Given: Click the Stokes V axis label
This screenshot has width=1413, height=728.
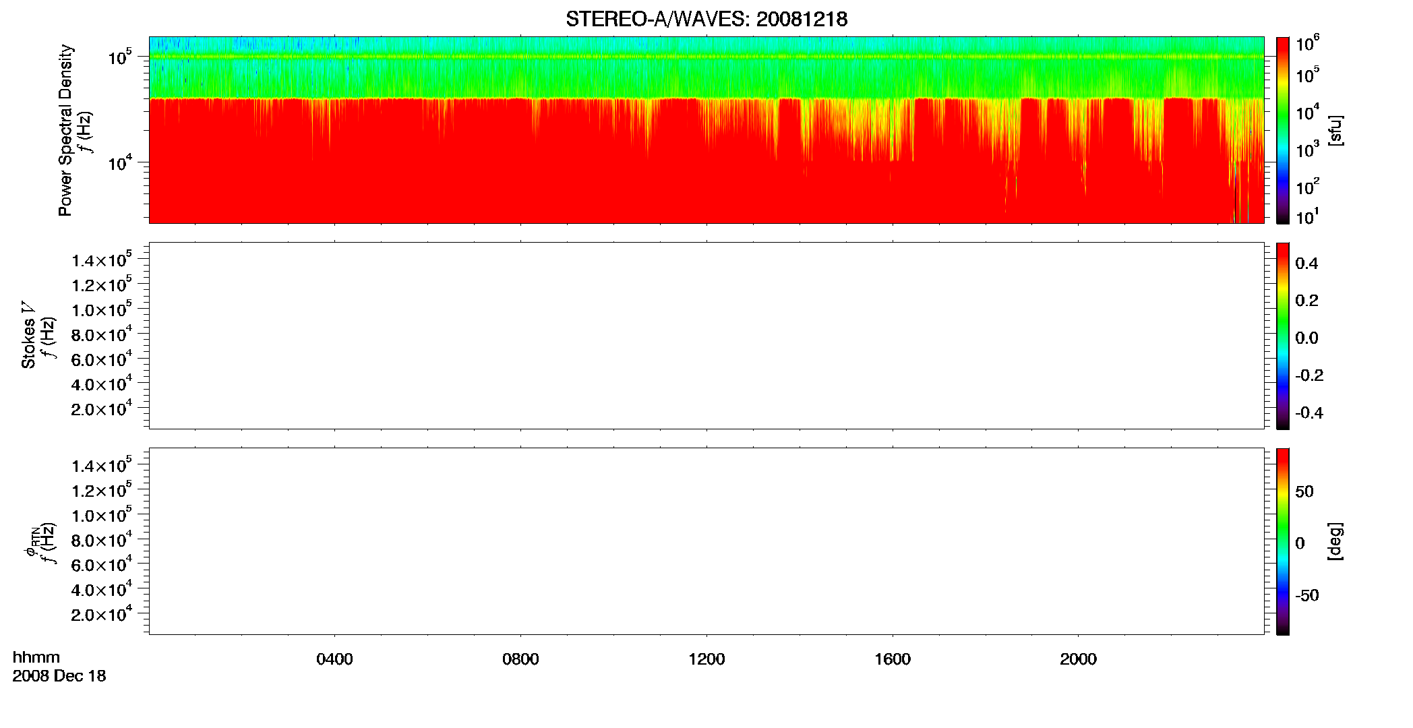Looking at the screenshot, I should coord(28,335).
